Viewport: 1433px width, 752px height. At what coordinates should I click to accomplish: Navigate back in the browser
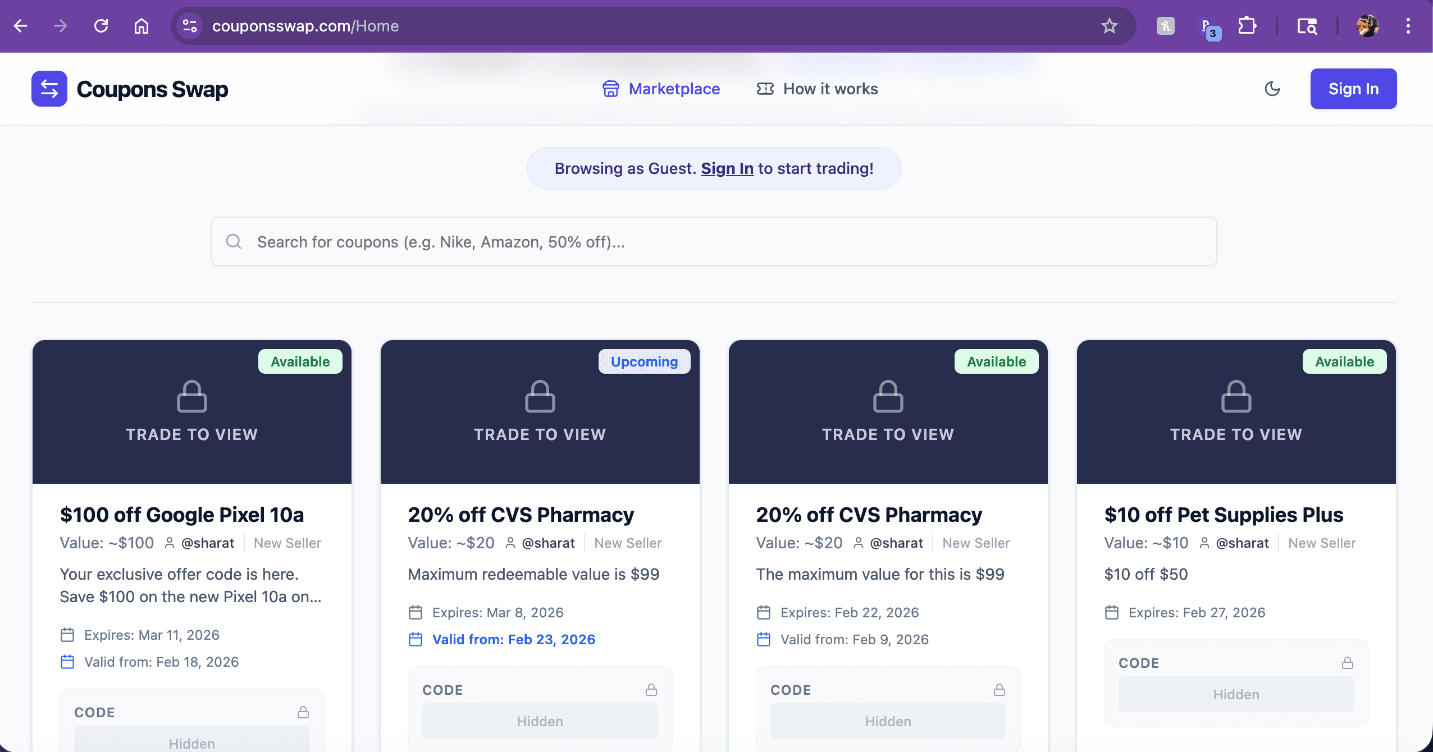(21, 26)
